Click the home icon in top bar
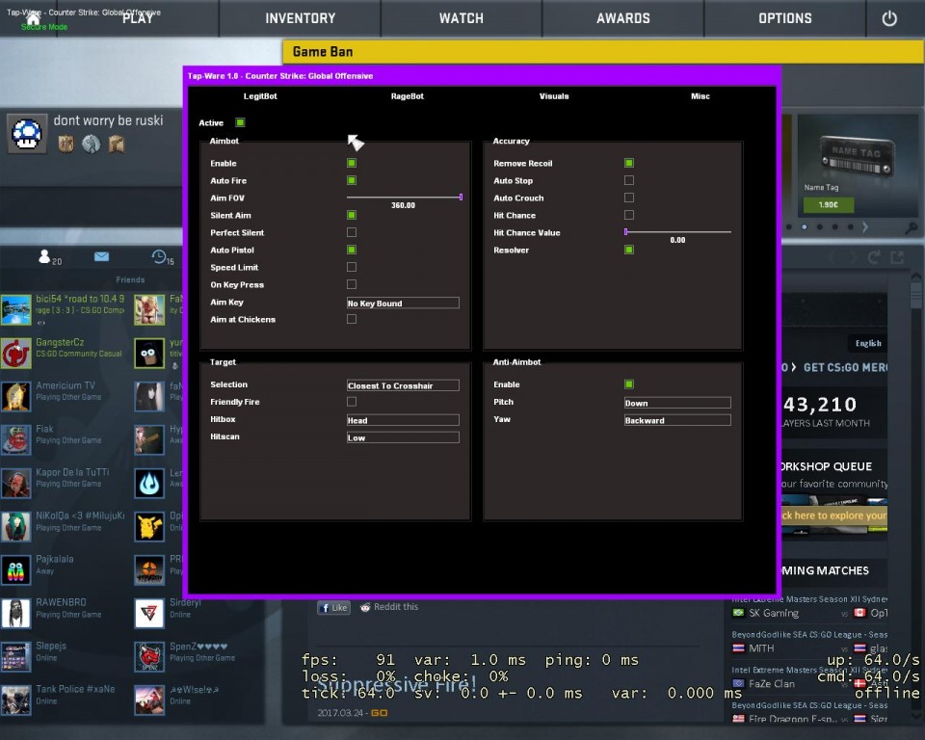Image resolution: width=925 pixels, height=740 pixels. pos(33,17)
